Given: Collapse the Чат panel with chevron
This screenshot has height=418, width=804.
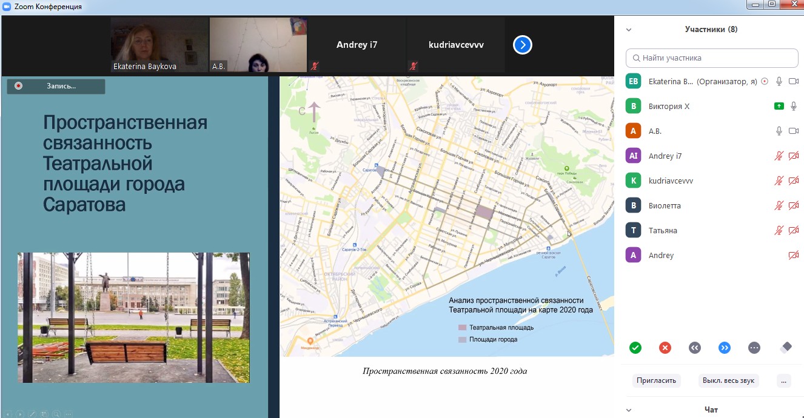Looking at the screenshot, I should 629,410.
